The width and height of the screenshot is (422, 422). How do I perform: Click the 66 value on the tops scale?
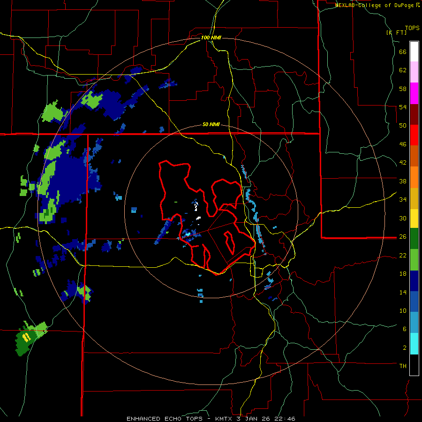pyautogui.click(x=403, y=52)
